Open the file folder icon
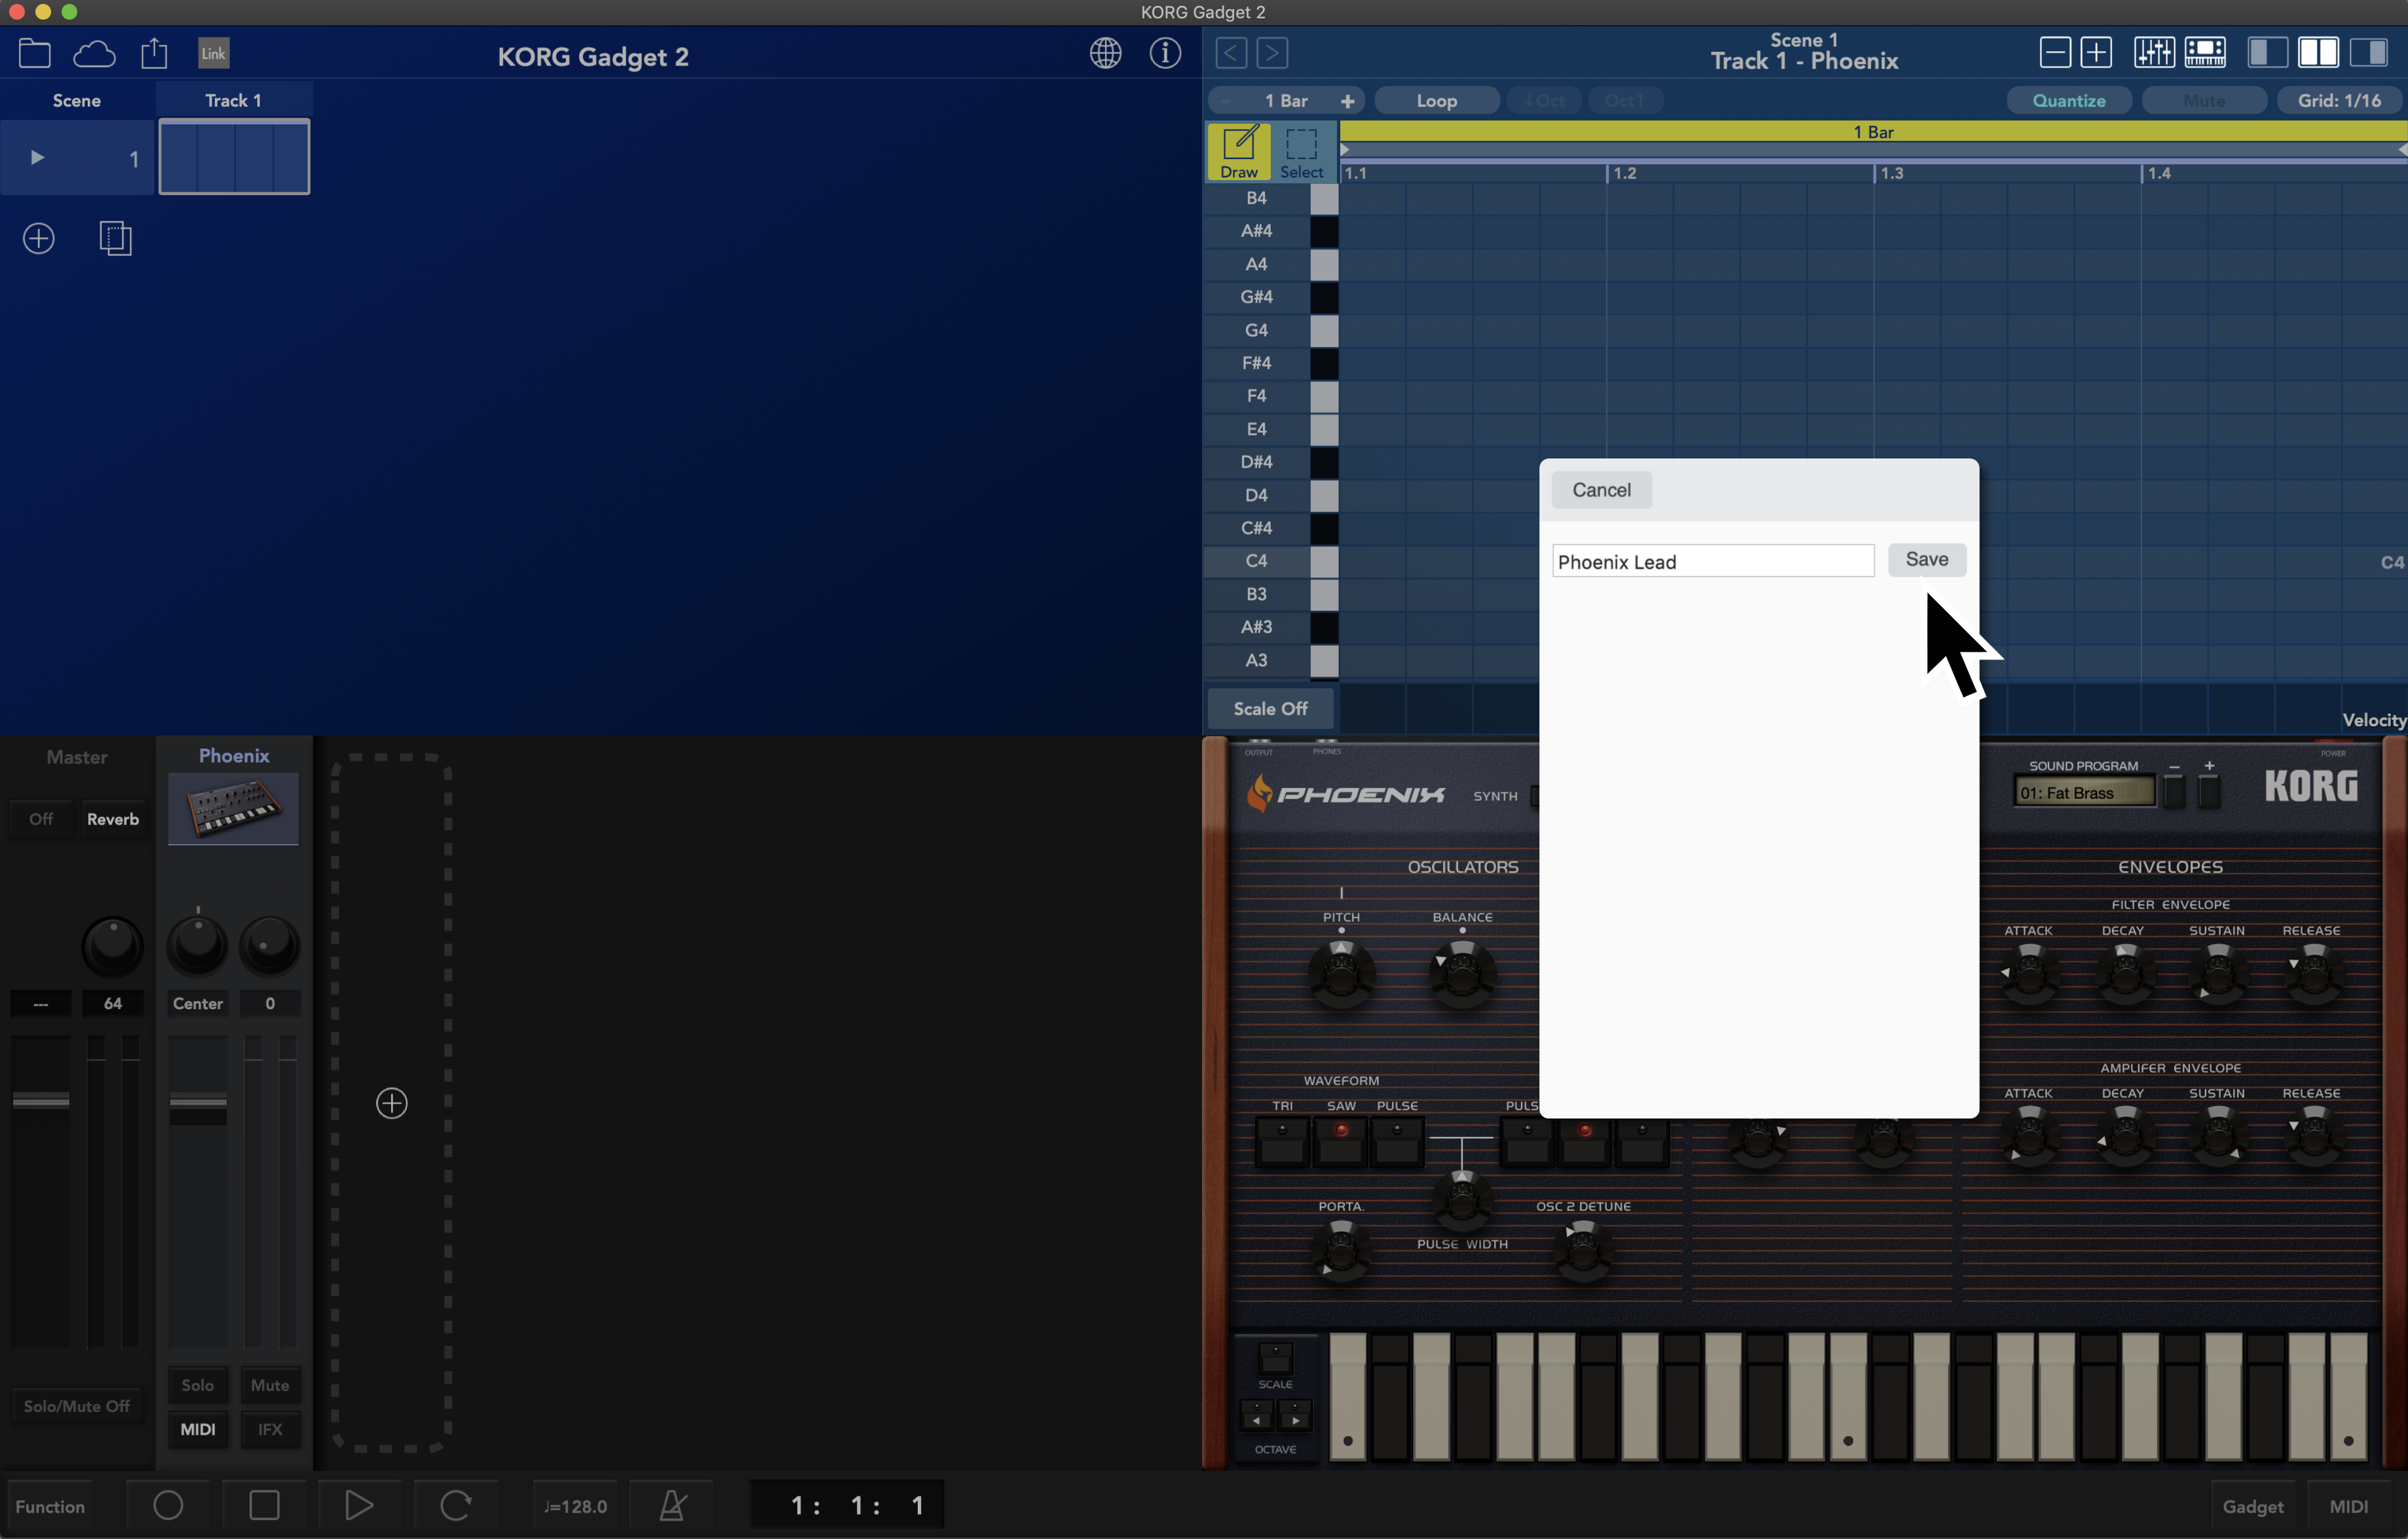This screenshot has height=1539, width=2408. click(35, 53)
